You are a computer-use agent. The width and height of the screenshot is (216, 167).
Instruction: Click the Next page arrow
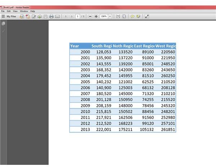72,17
